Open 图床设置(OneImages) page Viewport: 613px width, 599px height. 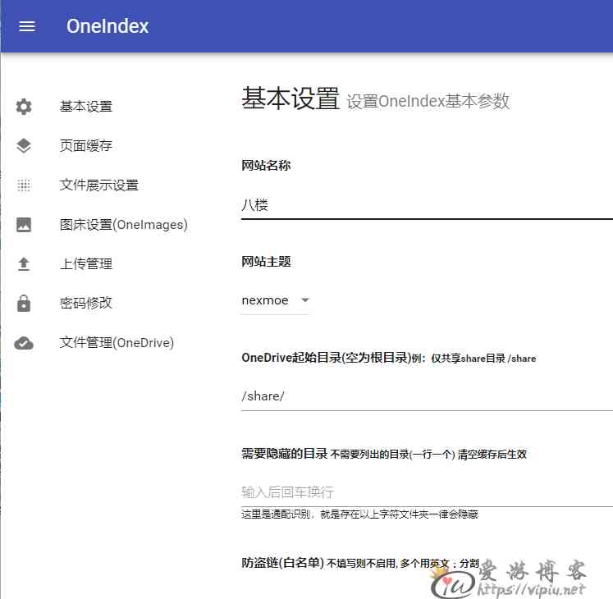[x=124, y=225]
